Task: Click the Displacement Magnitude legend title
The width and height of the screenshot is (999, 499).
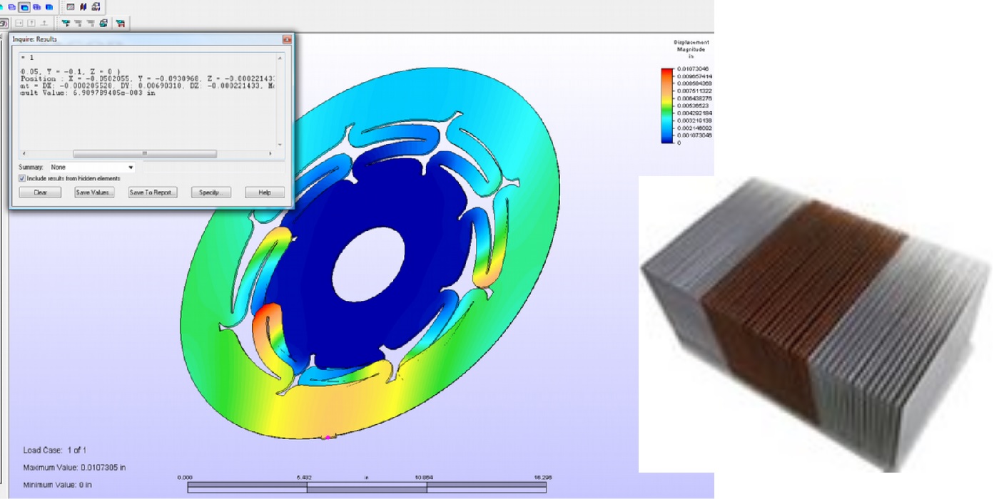Action: tap(691, 49)
